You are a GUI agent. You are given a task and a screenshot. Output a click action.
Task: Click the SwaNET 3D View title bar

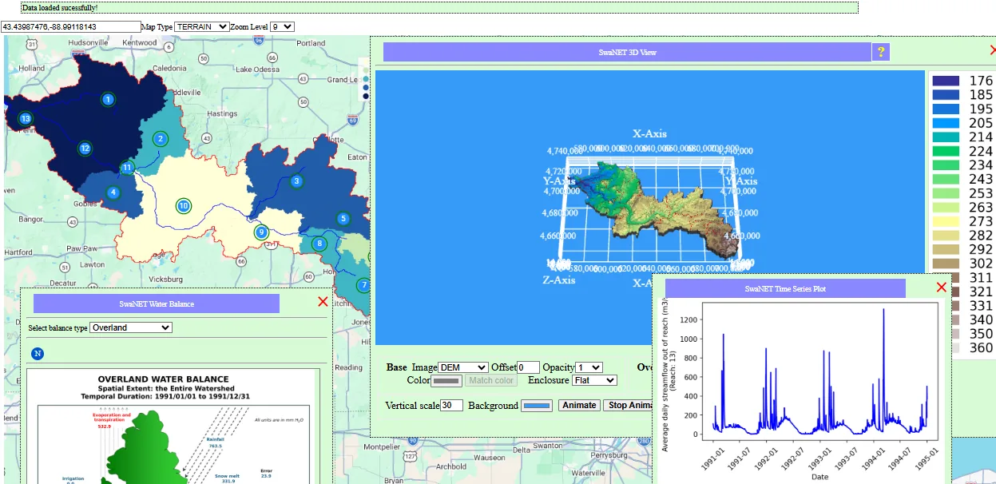tap(627, 52)
